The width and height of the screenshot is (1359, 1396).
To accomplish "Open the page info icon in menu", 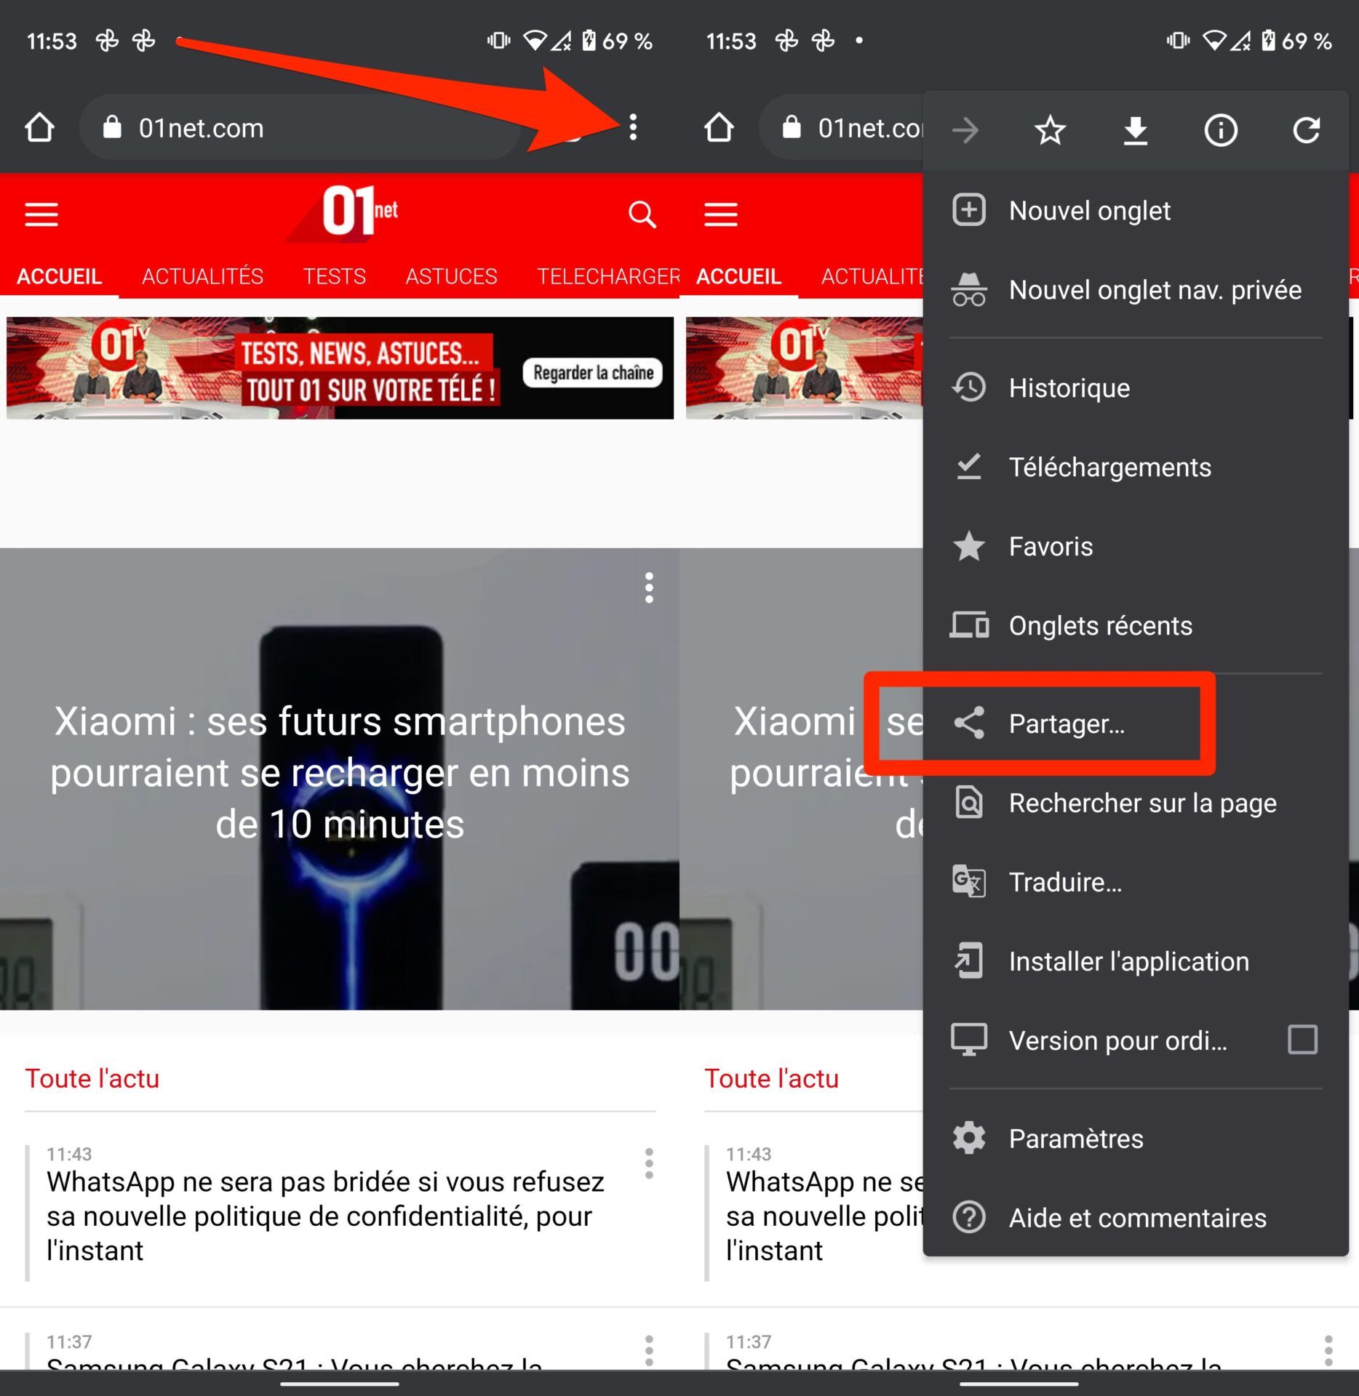I will tap(1221, 131).
